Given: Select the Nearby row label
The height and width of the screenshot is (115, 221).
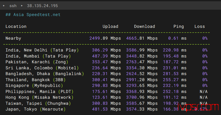Looking at the screenshot, I should pyautogui.click(x=13, y=38).
